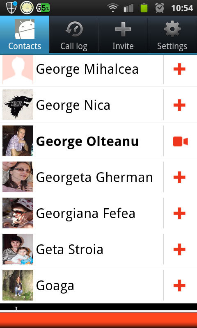Screen dimensions: 197x328
Task: Open George Olteanu's profile photo
Action: [x=18, y=141]
